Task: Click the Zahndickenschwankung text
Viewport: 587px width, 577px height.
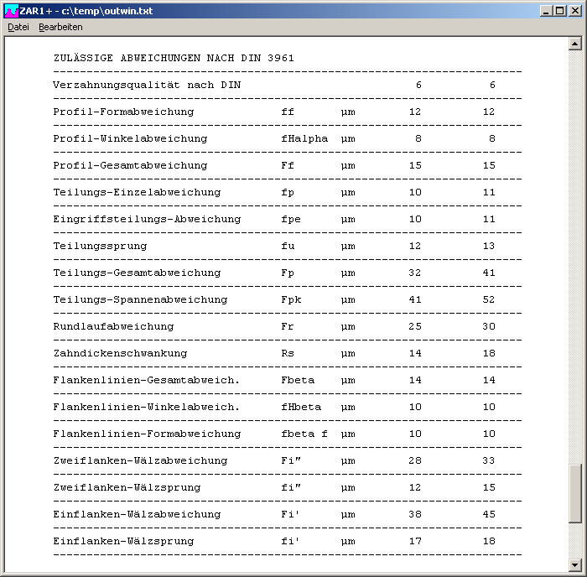Action: tap(120, 353)
